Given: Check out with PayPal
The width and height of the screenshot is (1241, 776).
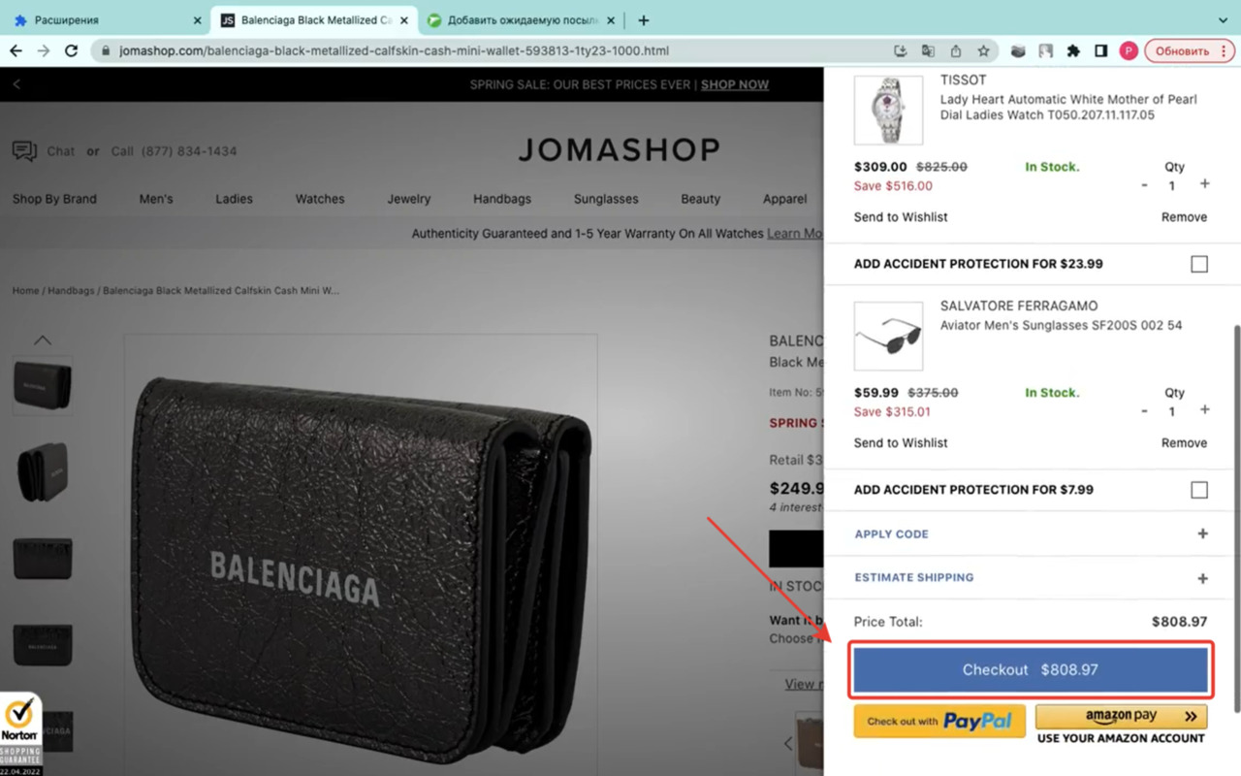Looking at the screenshot, I should (x=939, y=722).
